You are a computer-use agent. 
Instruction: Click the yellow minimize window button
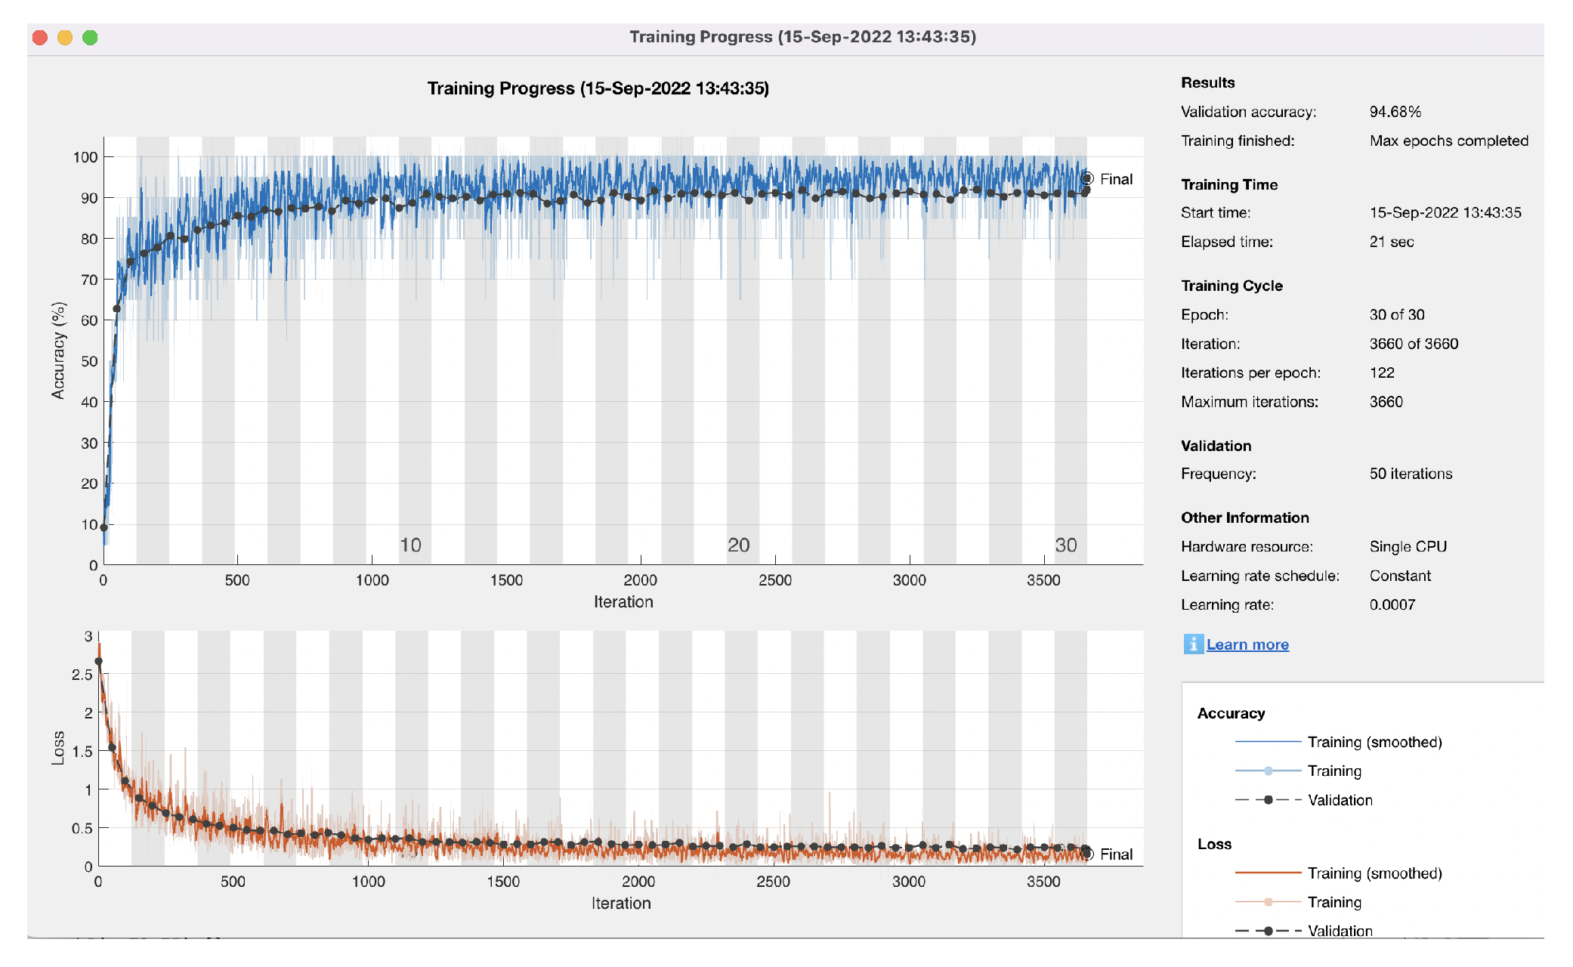(x=65, y=37)
